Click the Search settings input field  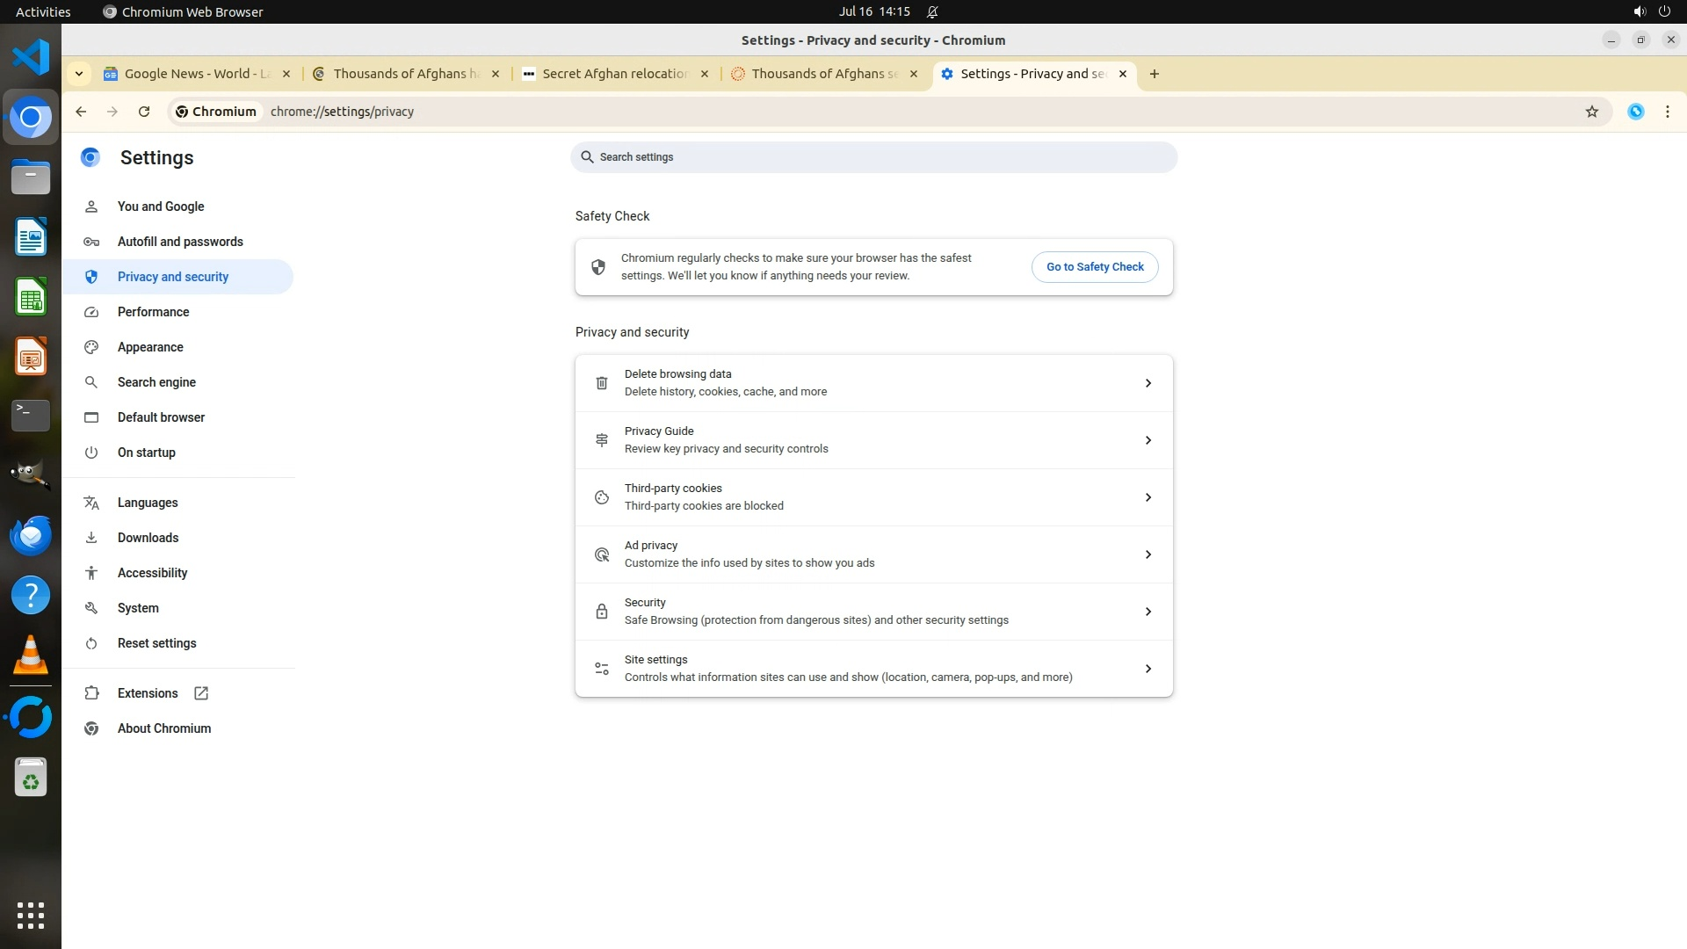coord(873,157)
